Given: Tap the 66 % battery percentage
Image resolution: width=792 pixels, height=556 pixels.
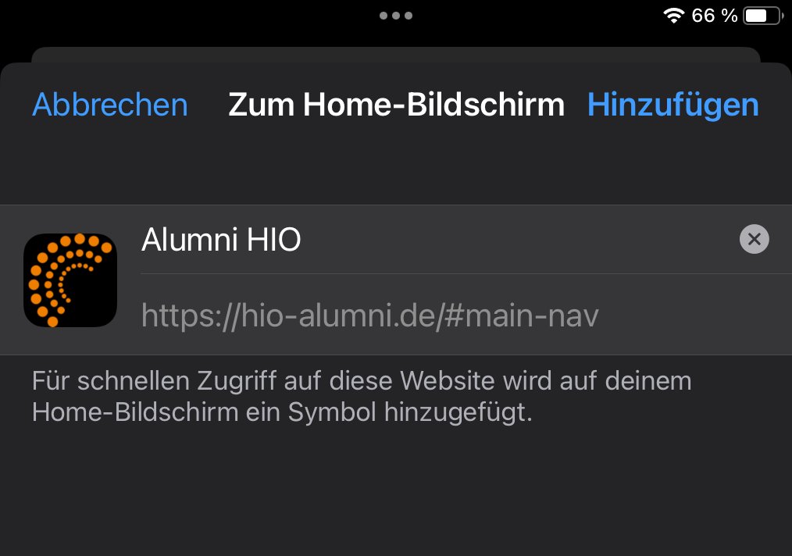Looking at the screenshot, I should (714, 16).
